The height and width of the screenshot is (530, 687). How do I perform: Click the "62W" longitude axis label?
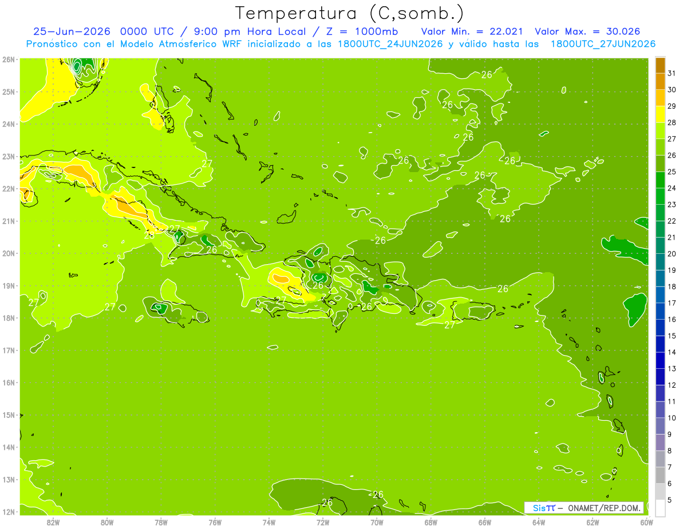pos(593,522)
